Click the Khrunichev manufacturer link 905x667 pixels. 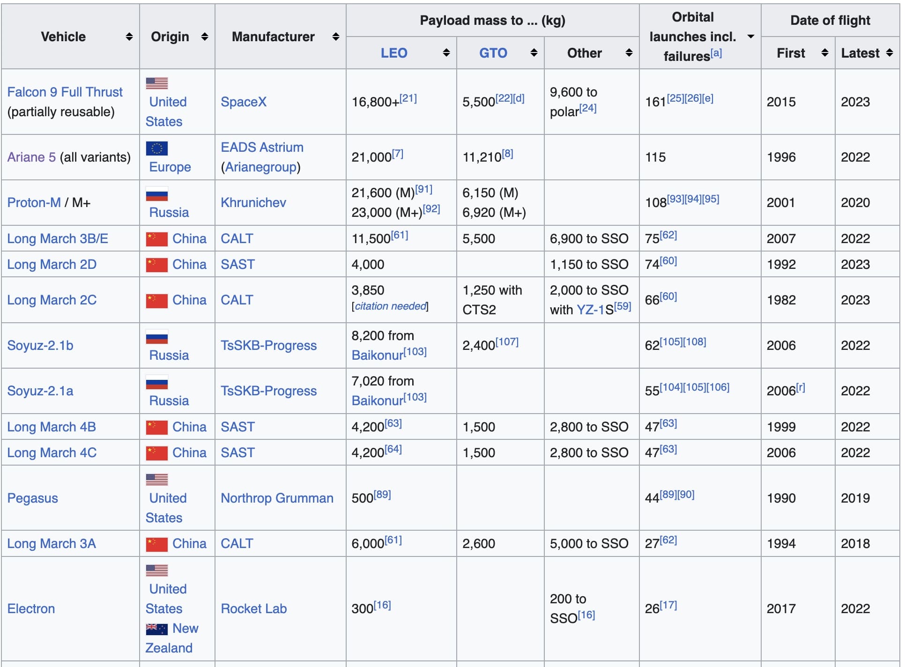pos(253,202)
